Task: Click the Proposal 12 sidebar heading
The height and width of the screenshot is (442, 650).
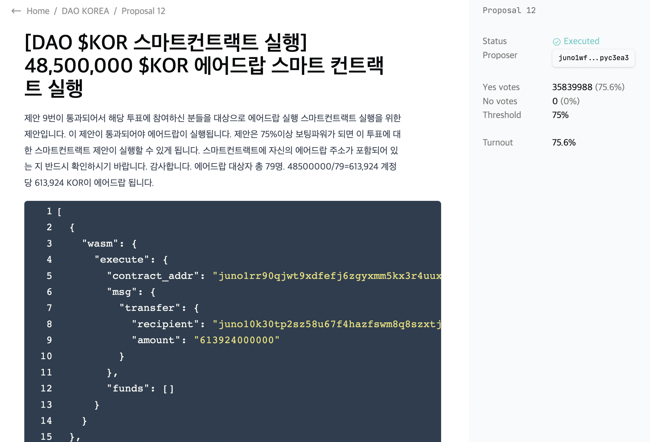Action: 509,11
